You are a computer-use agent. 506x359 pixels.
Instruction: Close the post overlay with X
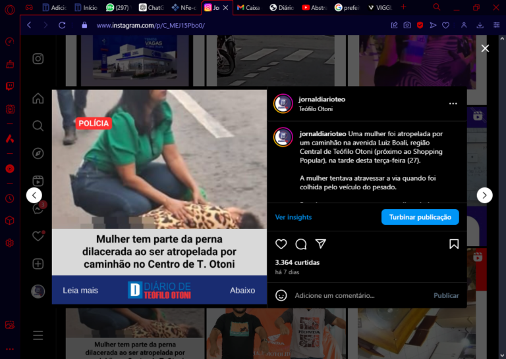pos(485,49)
